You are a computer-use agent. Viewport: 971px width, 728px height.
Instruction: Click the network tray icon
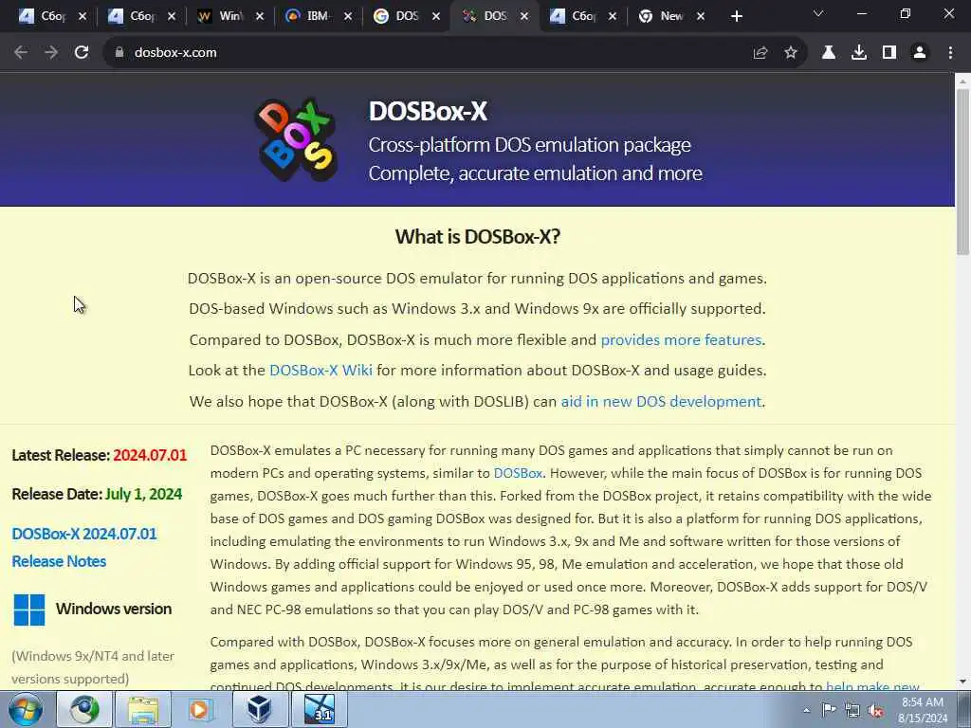[x=852, y=711]
